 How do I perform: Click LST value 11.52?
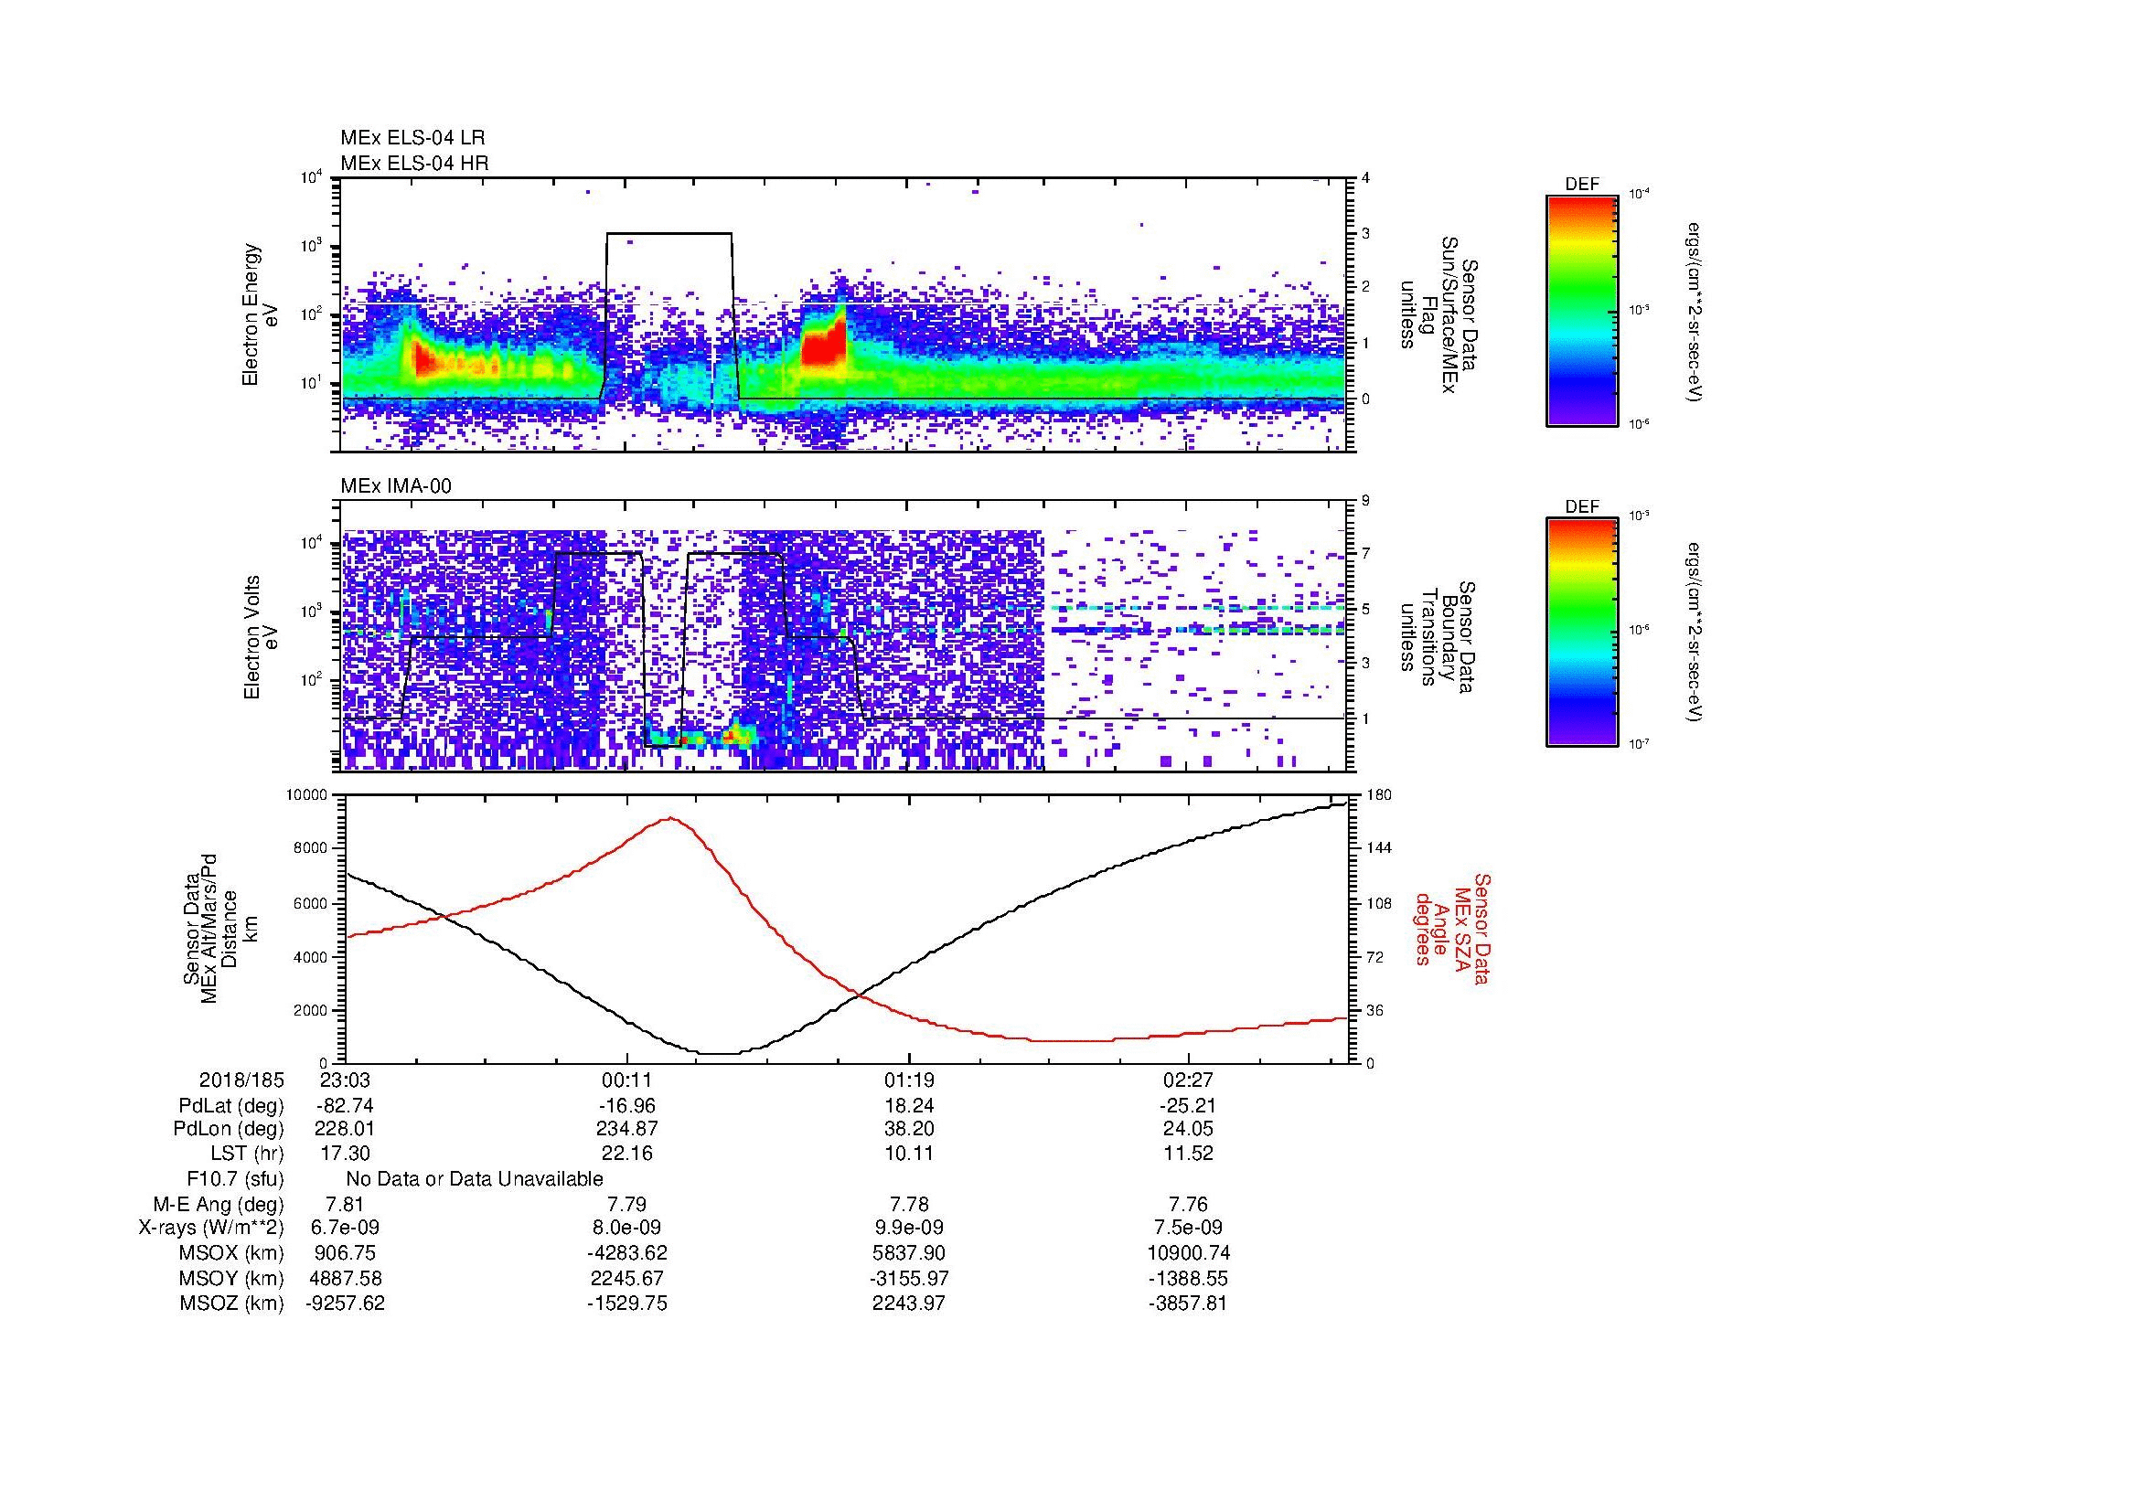[1189, 1154]
